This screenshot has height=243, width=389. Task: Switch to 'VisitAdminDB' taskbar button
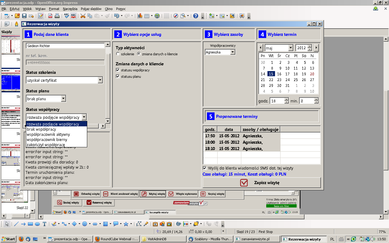click(164, 239)
